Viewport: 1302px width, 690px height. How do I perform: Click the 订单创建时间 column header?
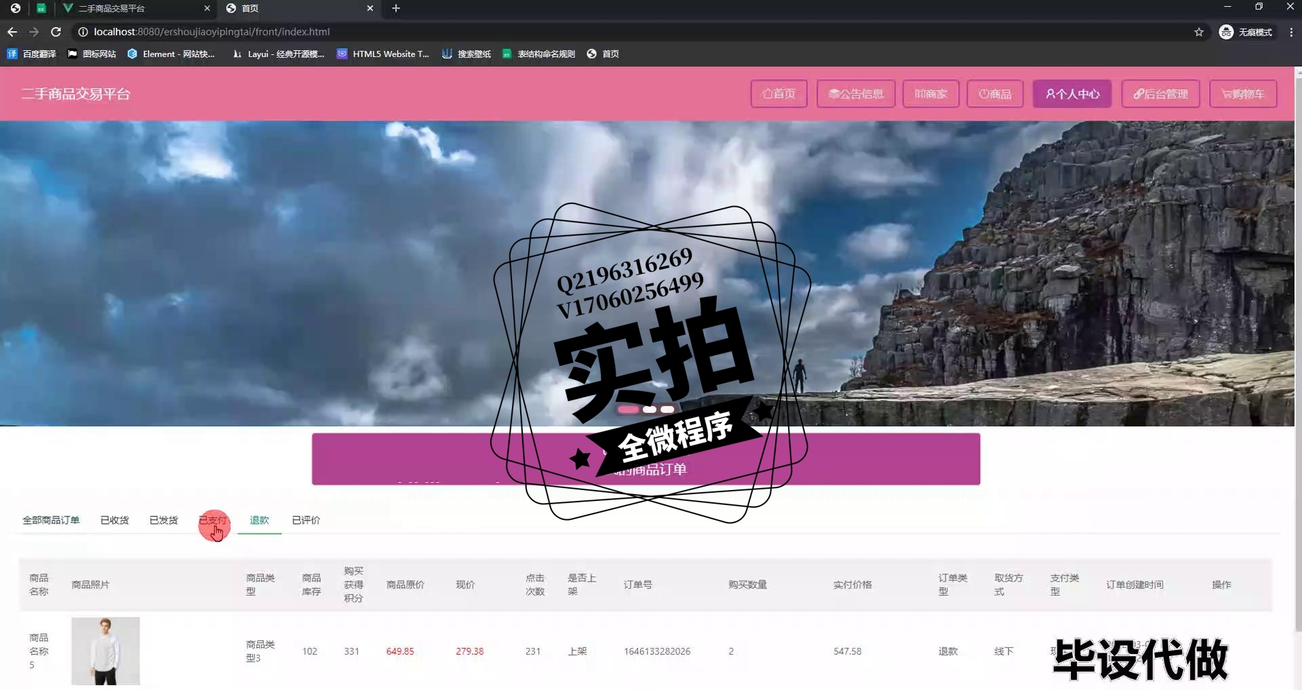(x=1135, y=584)
